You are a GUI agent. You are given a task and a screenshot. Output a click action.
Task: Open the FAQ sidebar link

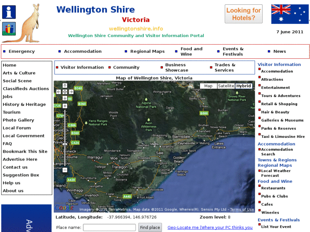pyautogui.click(x=7, y=144)
